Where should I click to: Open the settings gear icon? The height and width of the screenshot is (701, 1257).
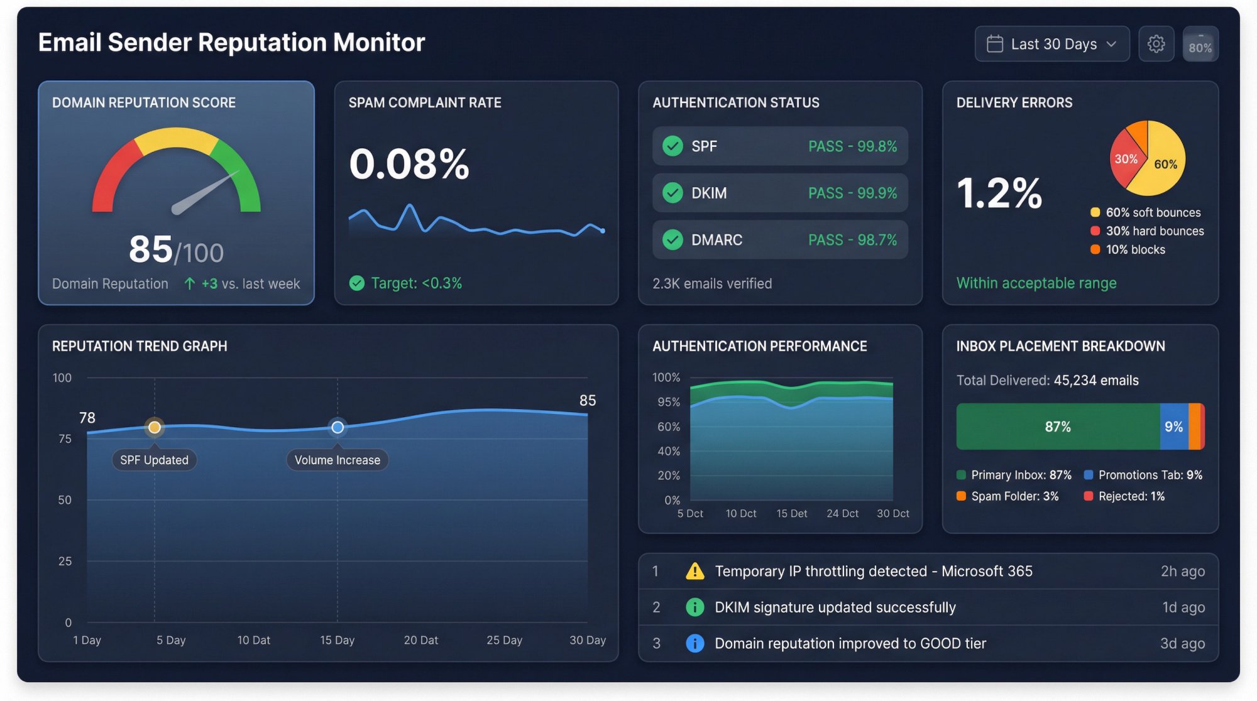tap(1156, 43)
